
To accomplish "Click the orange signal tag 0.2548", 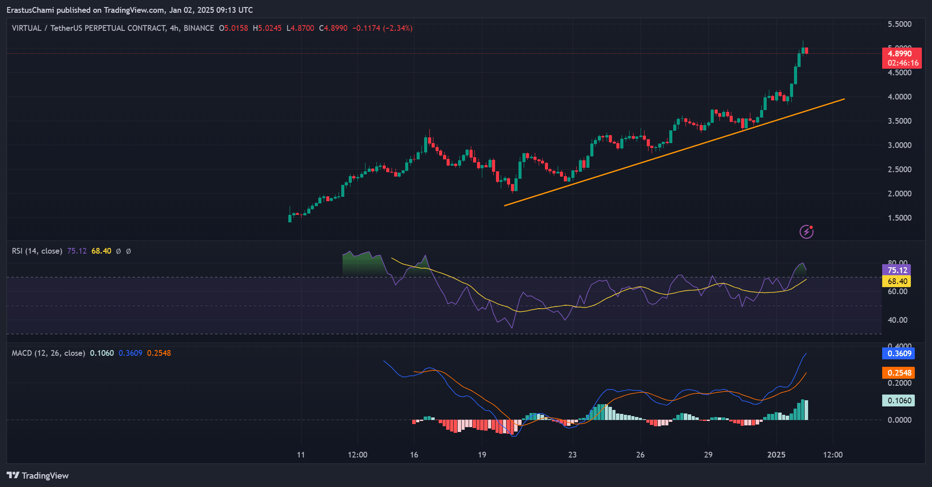I will point(898,373).
